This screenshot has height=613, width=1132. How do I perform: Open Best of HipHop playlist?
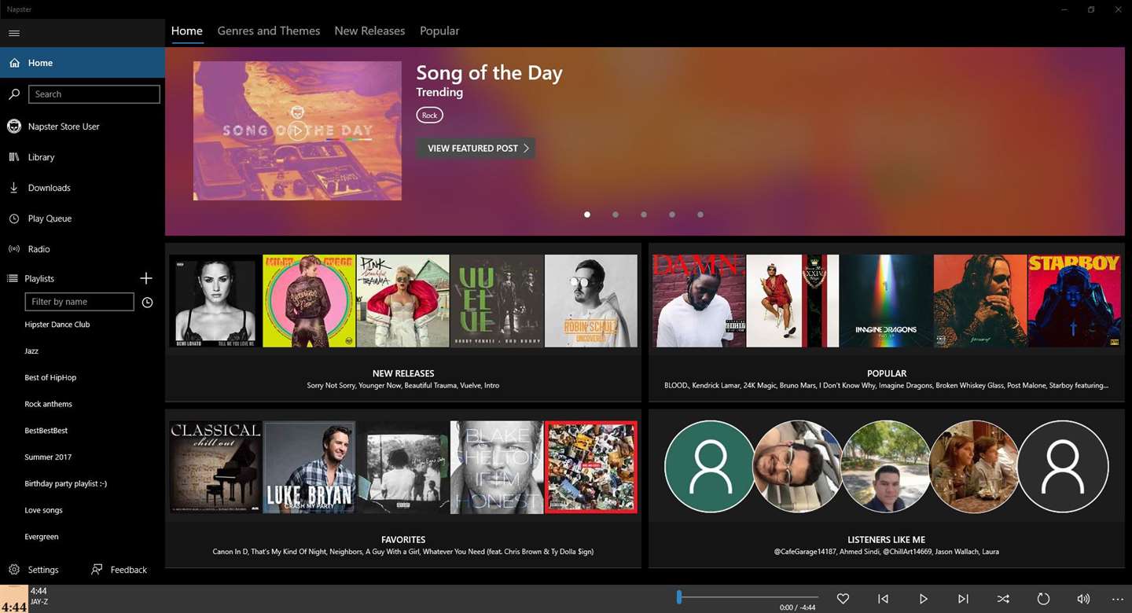[x=50, y=378]
